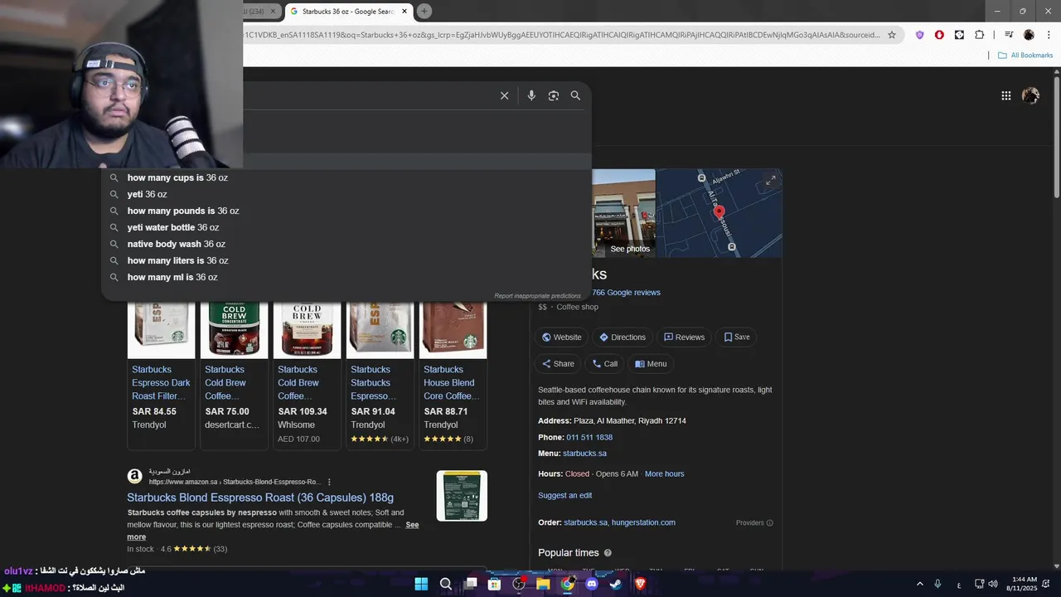Open the red ad blocker extension
The image size is (1061, 597).
pos(939,35)
